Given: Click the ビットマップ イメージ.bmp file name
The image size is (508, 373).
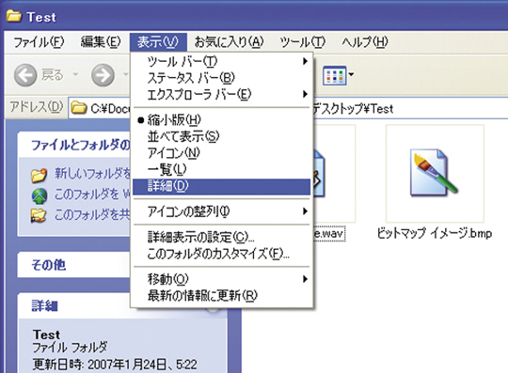Looking at the screenshot, I should pos(435,233).
